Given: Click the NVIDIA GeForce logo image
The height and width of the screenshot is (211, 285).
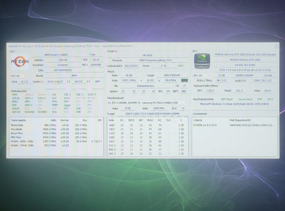Looking at the screenshot, I should tap(202, 61).
